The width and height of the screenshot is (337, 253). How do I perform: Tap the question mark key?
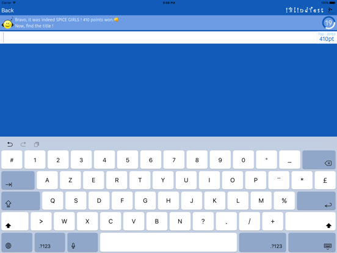click(x=203, y=221)
